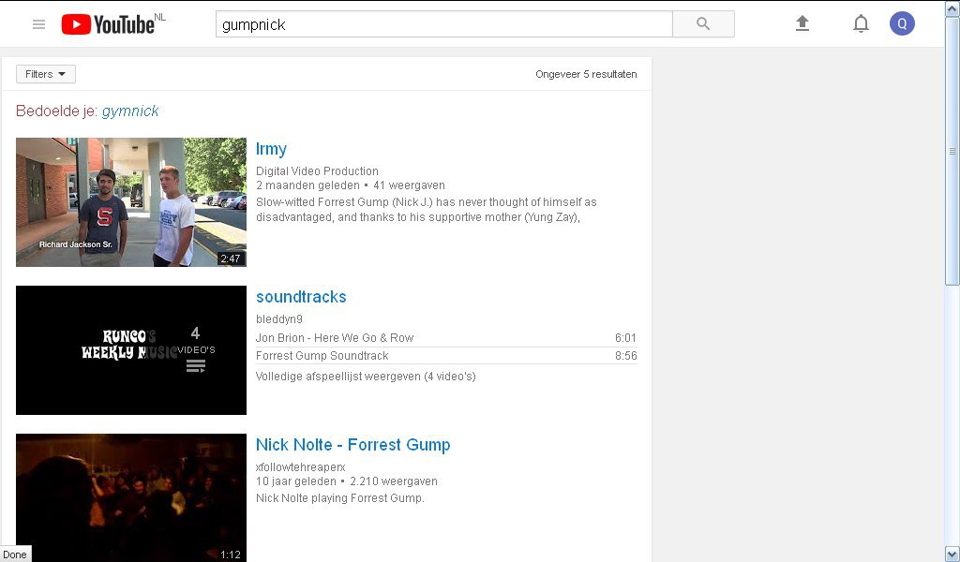The height and width of the screenshot is (562, 960).
Task: Open the Irmy video title
Action: pos(271,149)
